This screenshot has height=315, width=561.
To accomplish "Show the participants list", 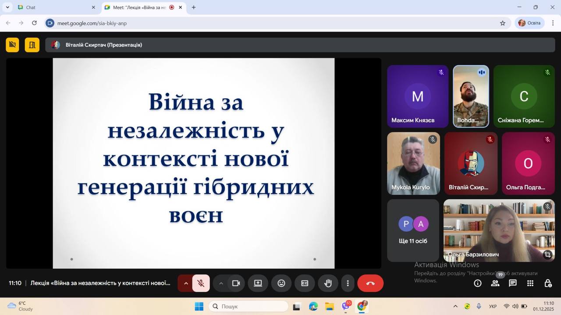I will (x=495, y=283).
